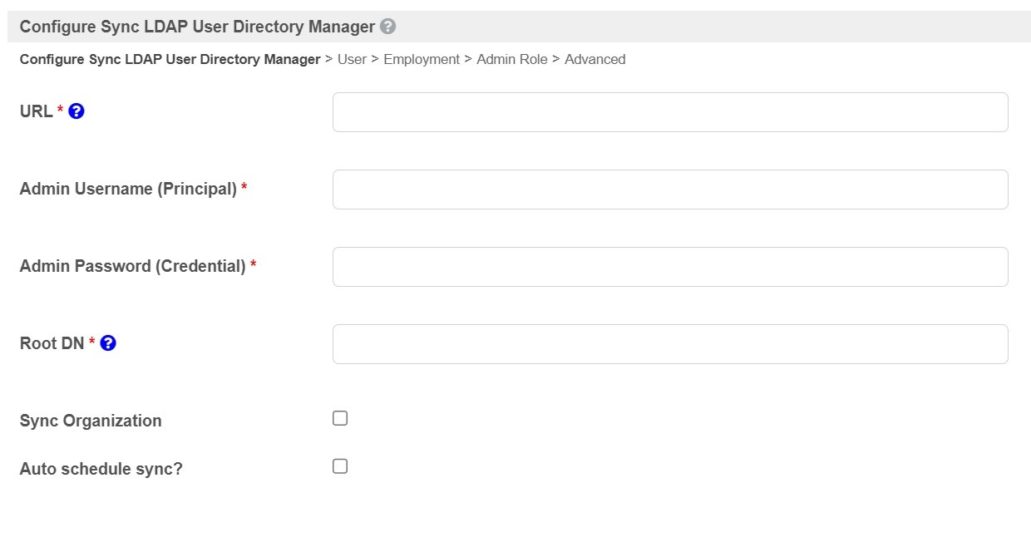Click the Auto schedule sync label
Screen dimensions: 1031x537
pos(101,469)
